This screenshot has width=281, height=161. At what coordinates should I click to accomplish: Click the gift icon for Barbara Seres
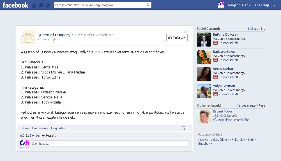click(x=215, y=60)
